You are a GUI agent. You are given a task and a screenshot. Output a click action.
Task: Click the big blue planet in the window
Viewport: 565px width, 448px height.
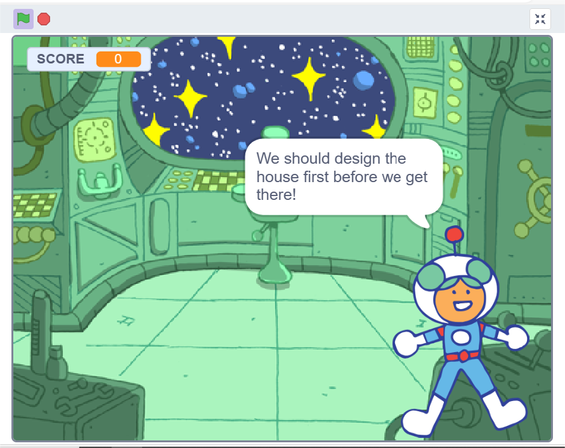[x=364, y=80]
